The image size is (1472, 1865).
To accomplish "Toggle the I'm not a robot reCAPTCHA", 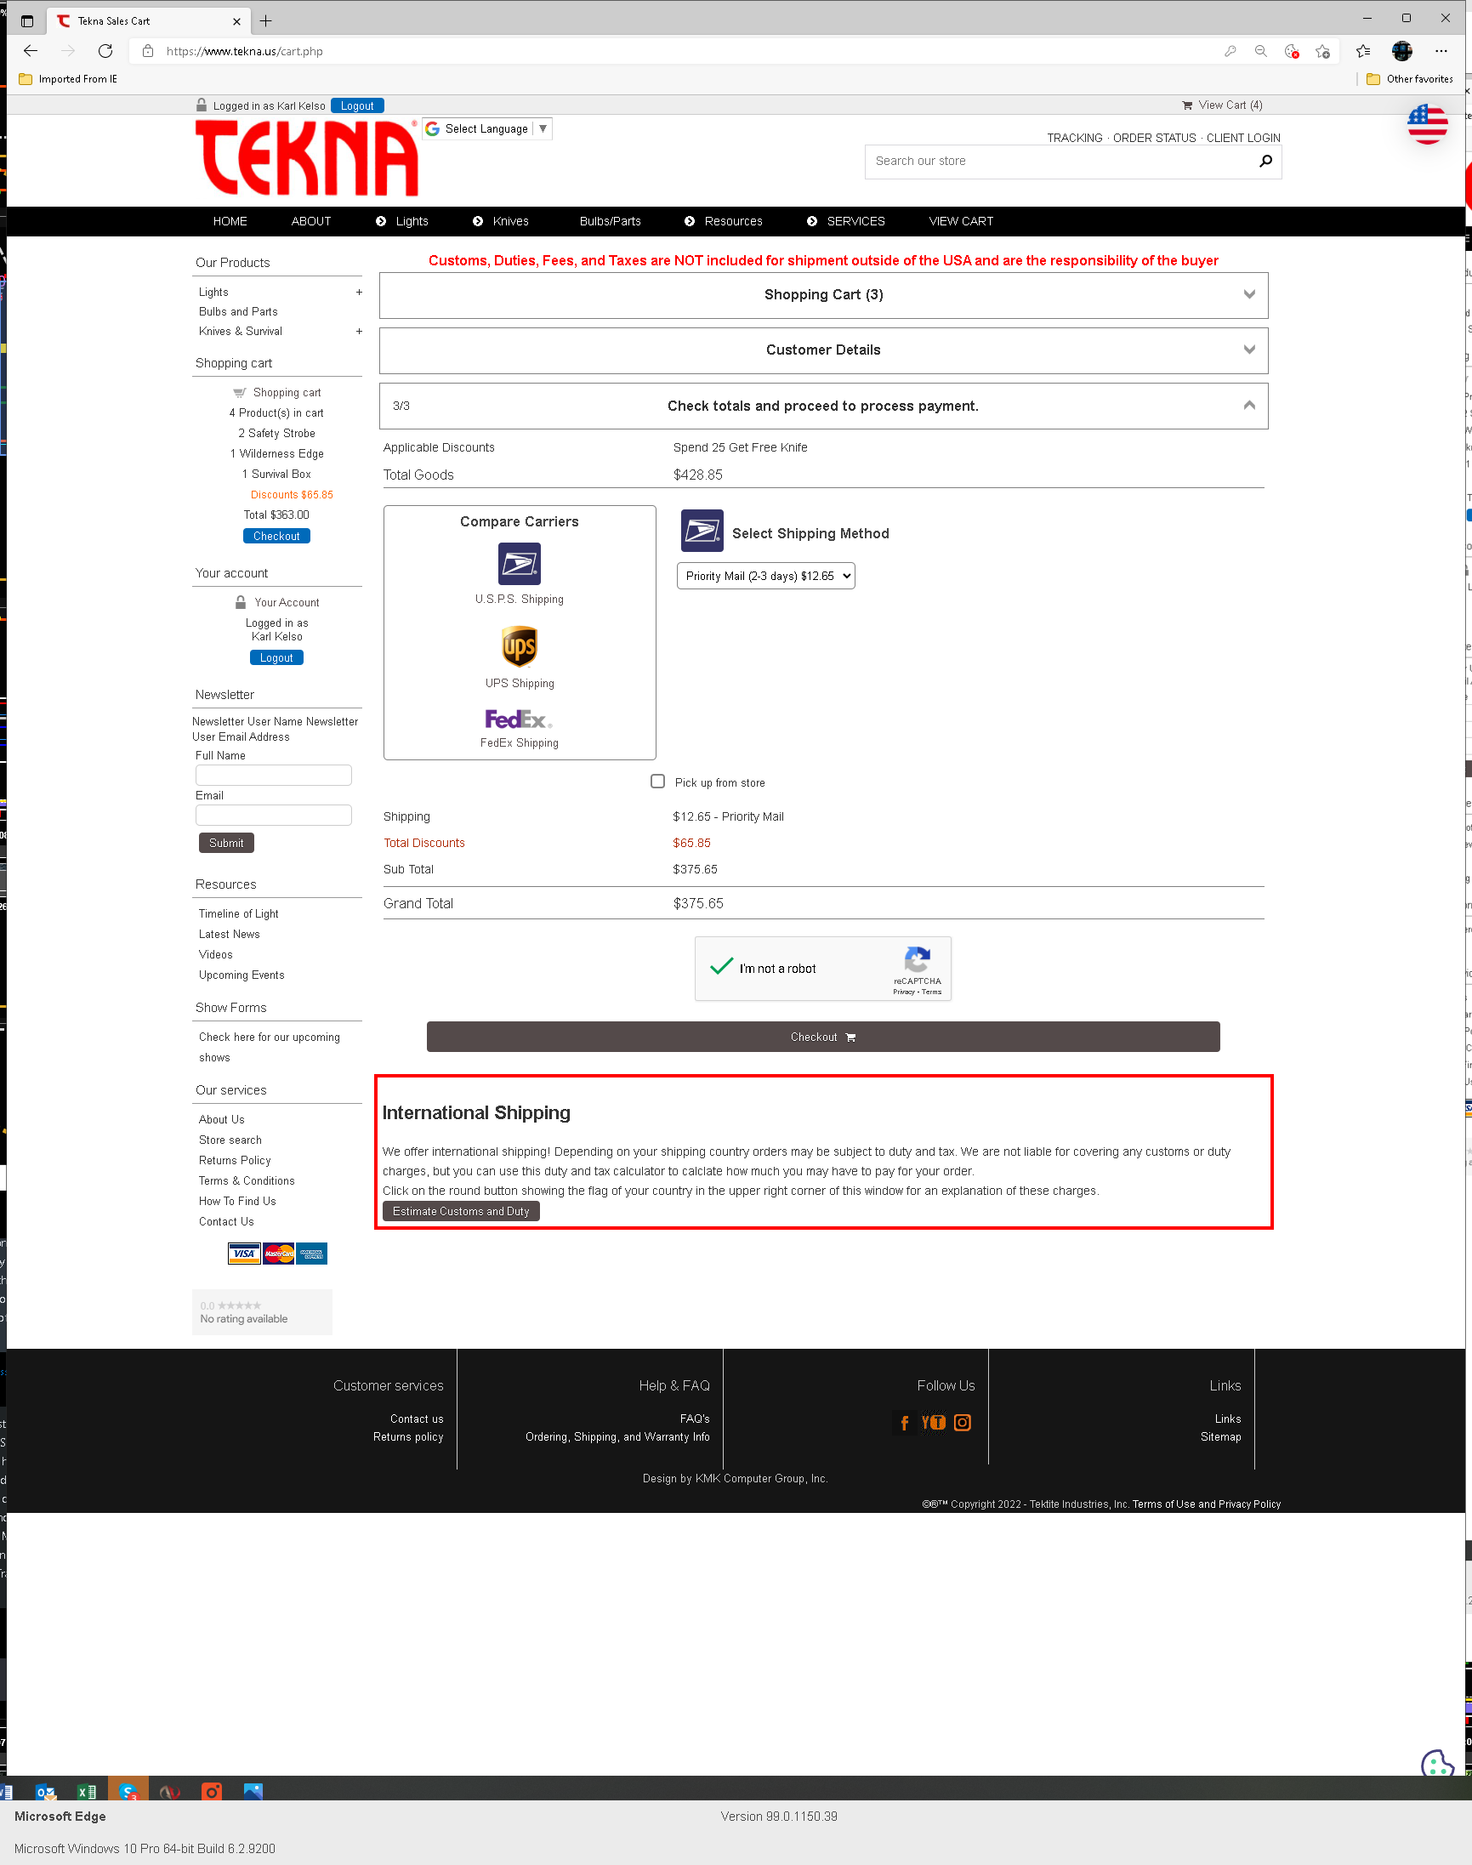I will pos(721,968).
